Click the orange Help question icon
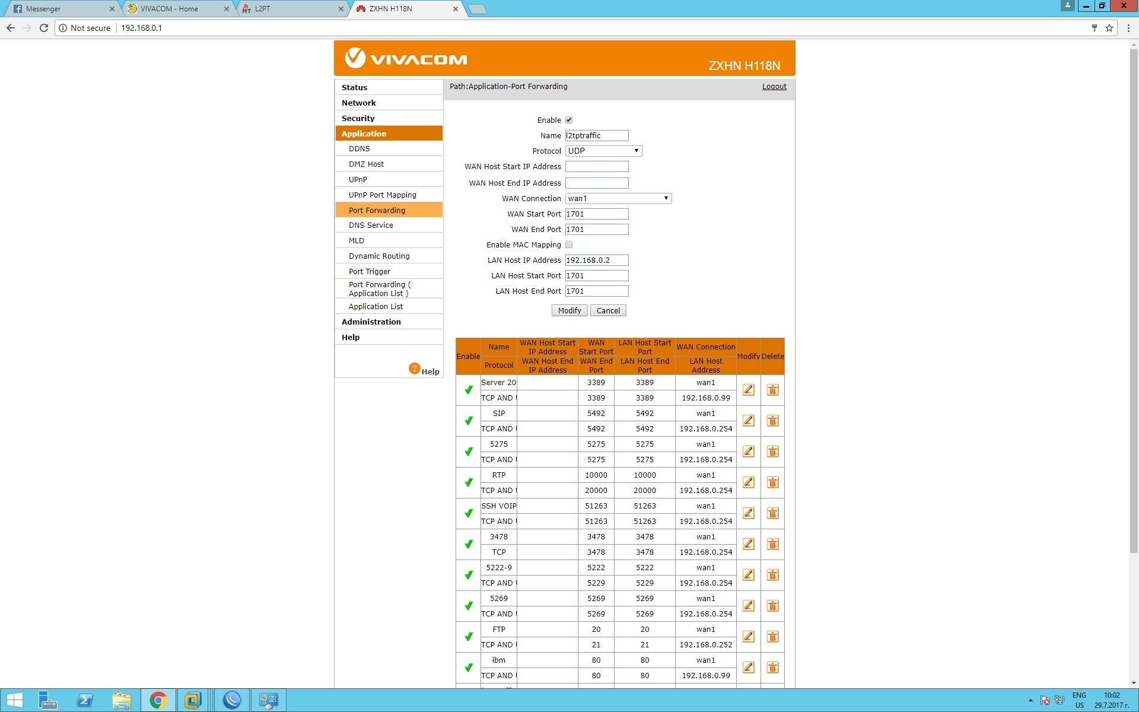 (x=415, y=368)
